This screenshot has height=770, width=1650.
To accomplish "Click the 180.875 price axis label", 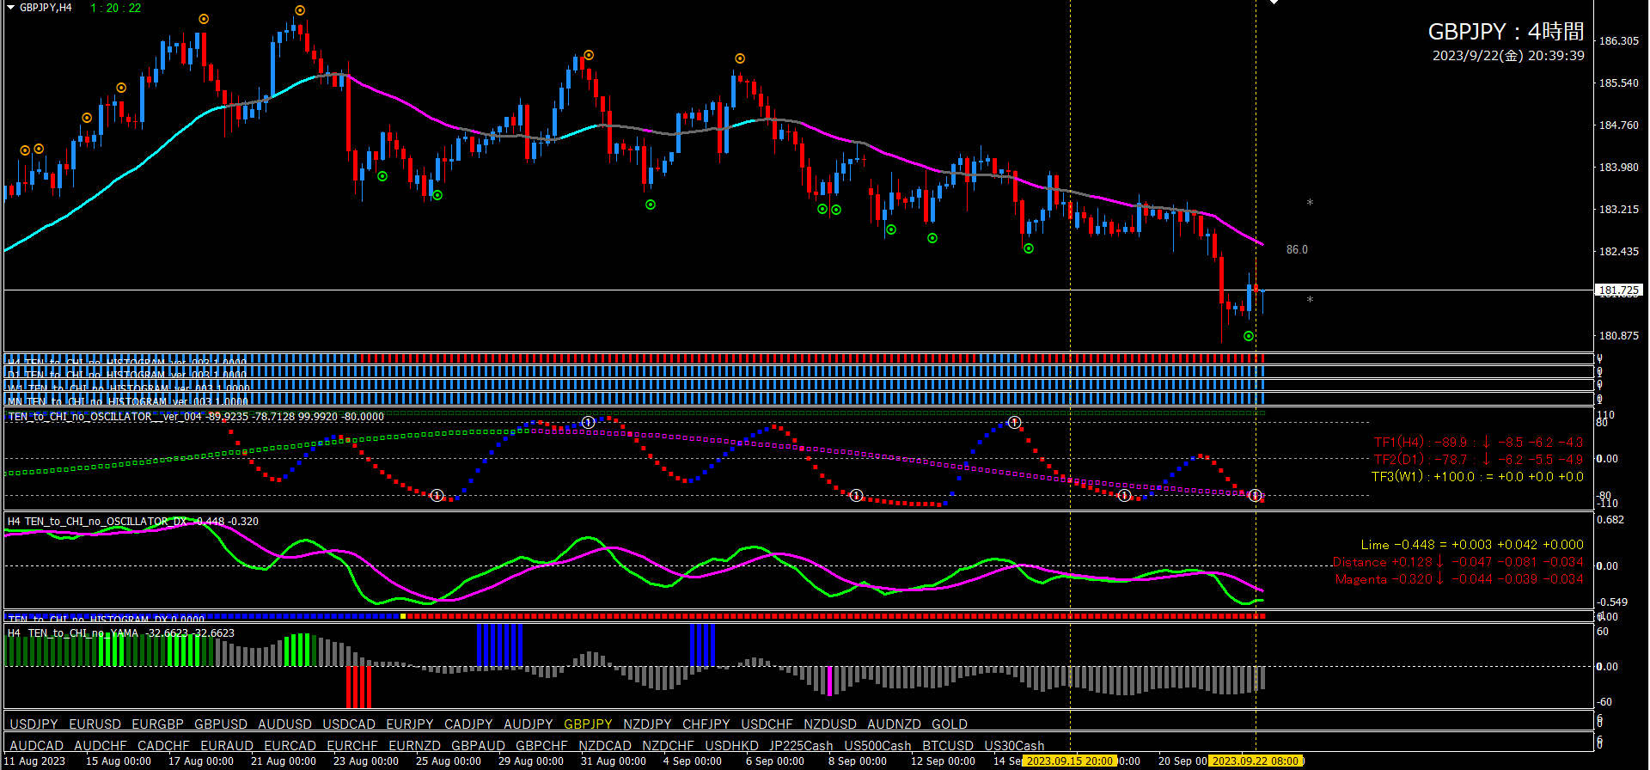I will click(1618, 336).
